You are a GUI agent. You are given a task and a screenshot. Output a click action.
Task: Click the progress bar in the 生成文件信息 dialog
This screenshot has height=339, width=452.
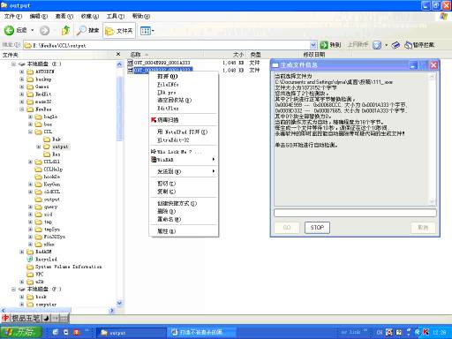click(355, 213)
